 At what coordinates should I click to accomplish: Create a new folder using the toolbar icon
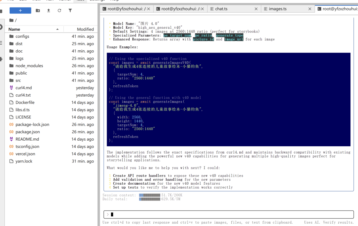38,11
